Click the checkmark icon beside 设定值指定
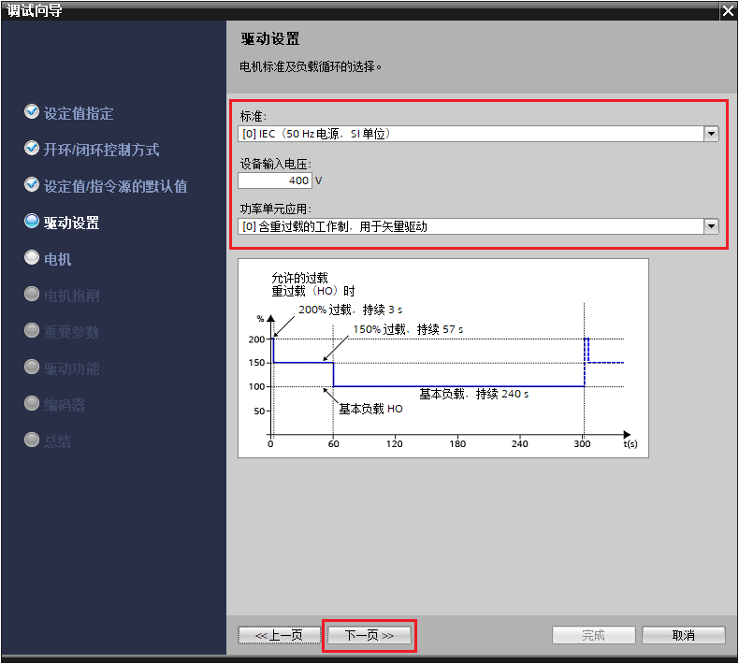The width and height of the screenshot is (739, 664). (x=32, y=112)
